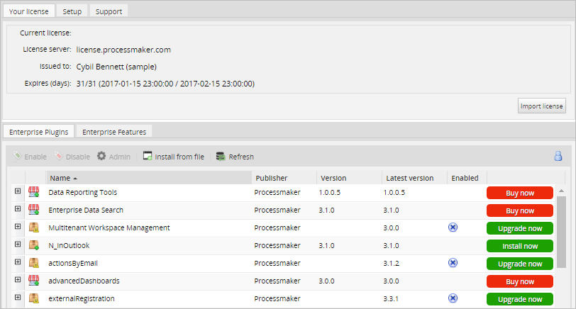Image resolution: width=576 pixels, height=309 pixels.
Task: Click the Data Reporting Tools plugin icon
Action: pos(33,192)
